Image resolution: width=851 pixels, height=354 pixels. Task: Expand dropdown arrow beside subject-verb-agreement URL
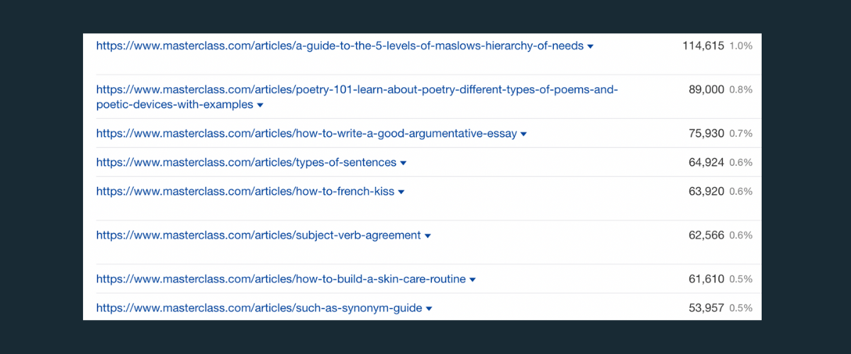point(428,236)
